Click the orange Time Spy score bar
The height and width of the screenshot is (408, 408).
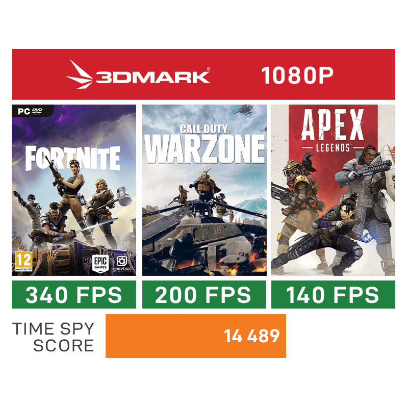coord(196,336)
